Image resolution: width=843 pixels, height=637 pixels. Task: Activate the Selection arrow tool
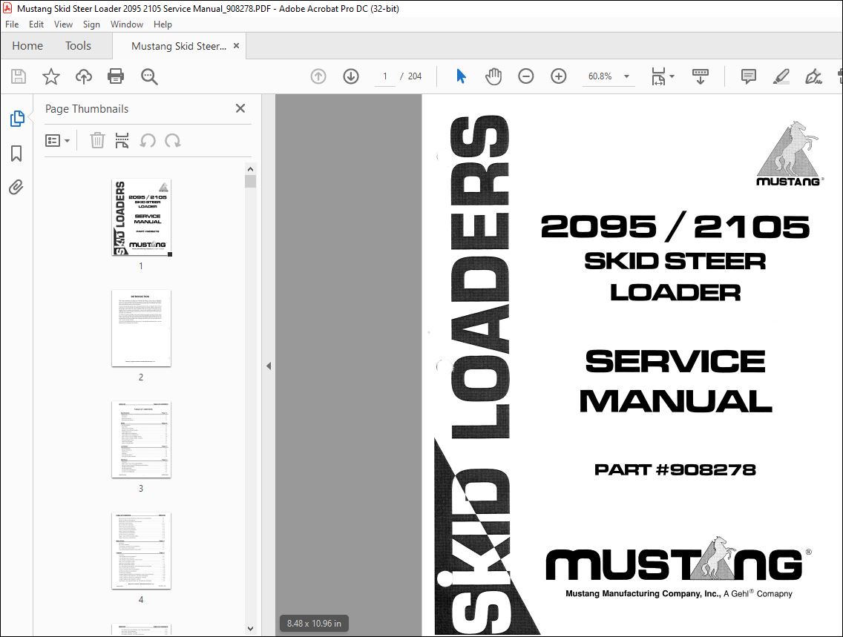pyautogui.click(x=461, y=76)
